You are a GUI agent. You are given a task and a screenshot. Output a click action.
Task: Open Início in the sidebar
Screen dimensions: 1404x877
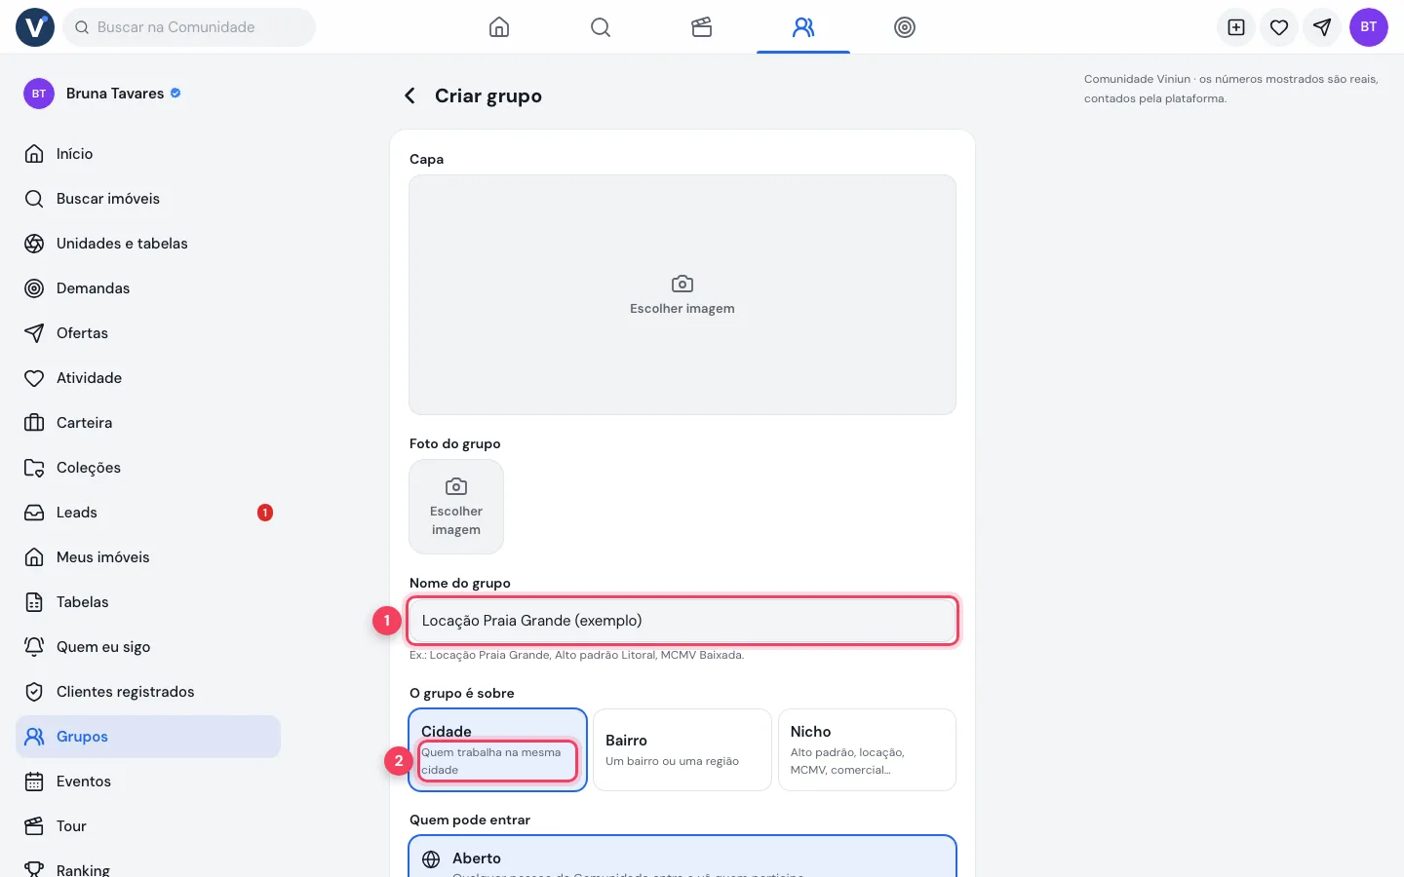pyautogui.click(x=148, y=154)
